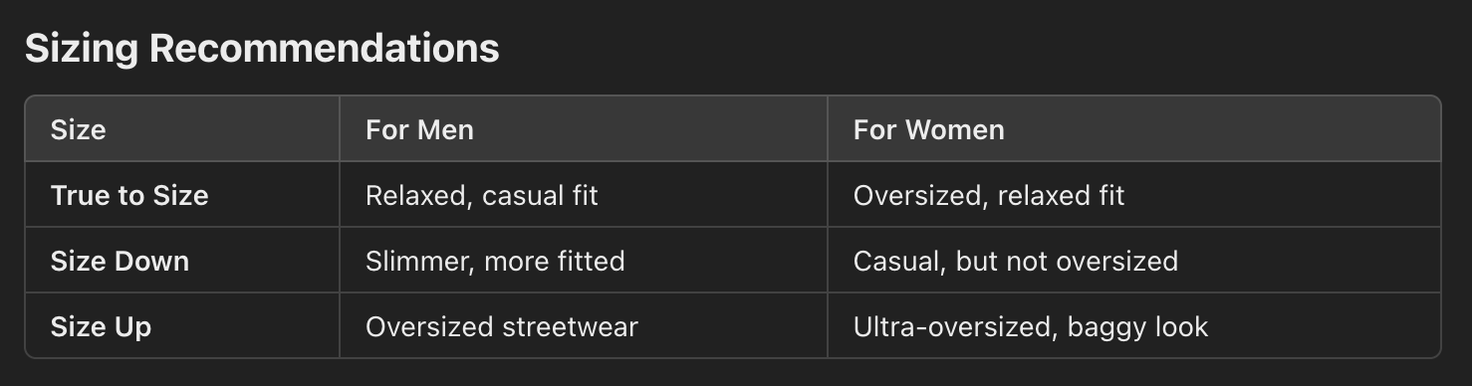Select the For Women column header
Screen dimensions: 1472x386
928,129
